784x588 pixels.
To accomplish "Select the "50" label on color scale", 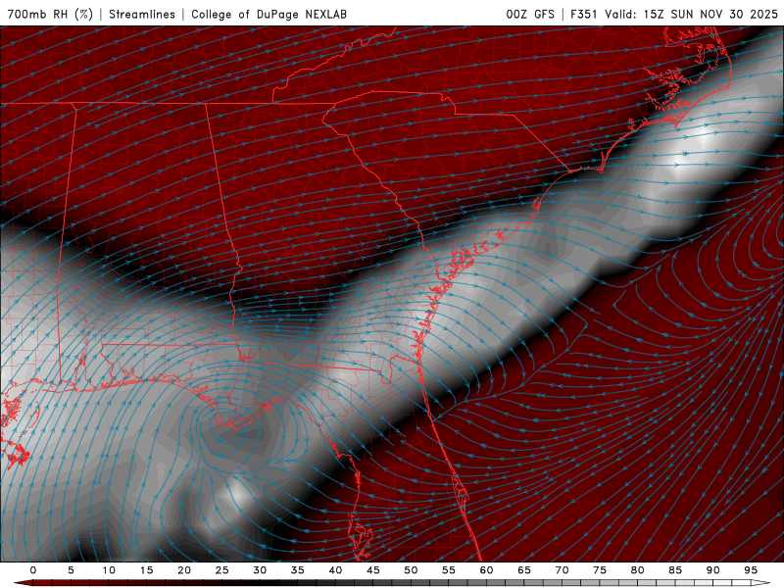I will point(411,570).
